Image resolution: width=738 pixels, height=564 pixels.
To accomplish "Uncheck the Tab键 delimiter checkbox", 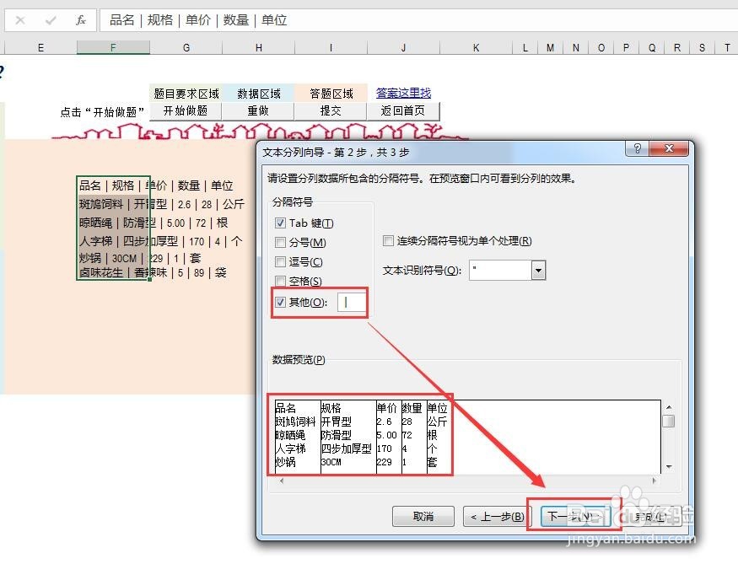I will pos(281,223).
